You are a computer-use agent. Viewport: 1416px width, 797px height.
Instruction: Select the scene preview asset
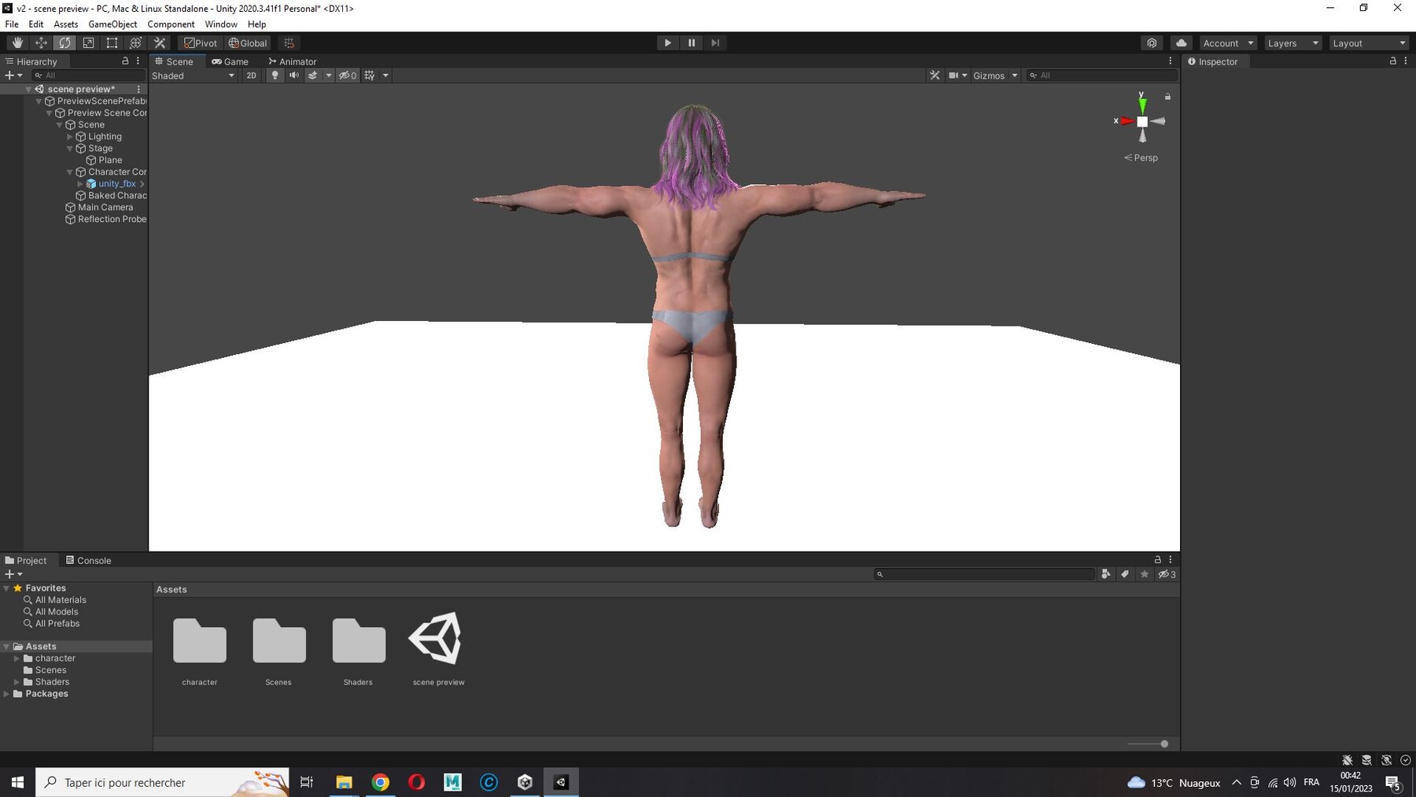point(438,649)
